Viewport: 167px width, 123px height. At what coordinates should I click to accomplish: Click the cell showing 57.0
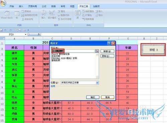coord(71,103)
